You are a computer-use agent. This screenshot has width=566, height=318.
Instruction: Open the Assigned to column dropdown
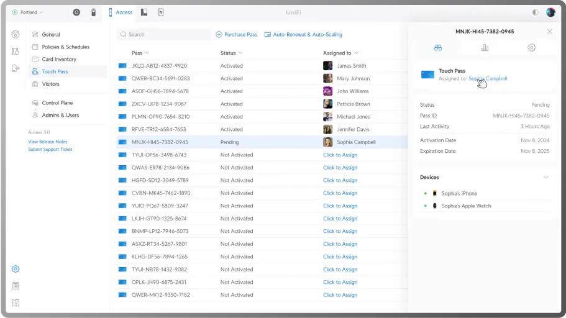pos(340,53)
